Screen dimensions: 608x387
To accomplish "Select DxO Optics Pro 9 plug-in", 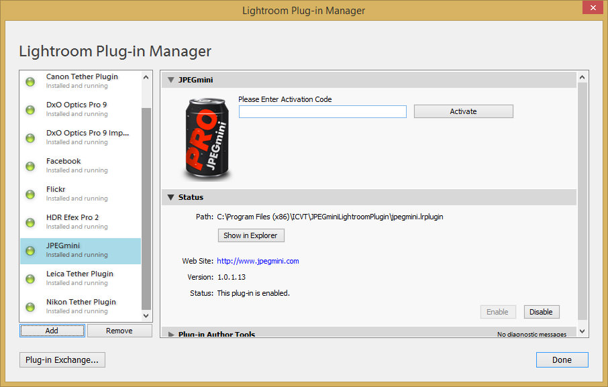I will pyautogui.click(x=81, y=109).
